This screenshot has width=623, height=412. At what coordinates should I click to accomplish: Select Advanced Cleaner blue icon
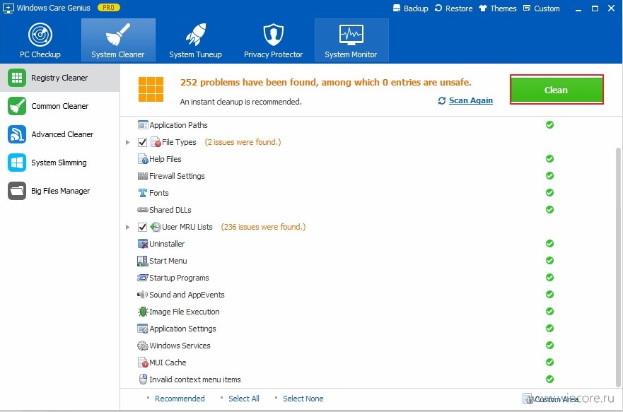(x=17, y=134)
